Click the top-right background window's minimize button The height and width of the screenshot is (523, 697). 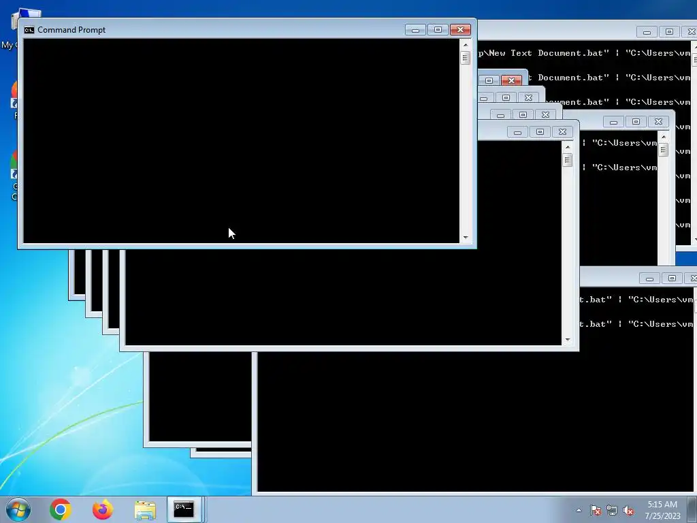[647, 32]
